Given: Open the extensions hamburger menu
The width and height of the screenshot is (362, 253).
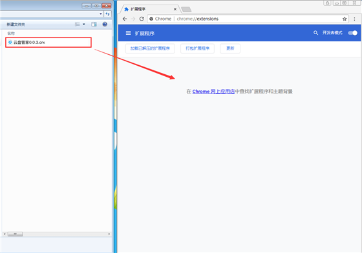Looking at the screenshot, I should point(128,33).
